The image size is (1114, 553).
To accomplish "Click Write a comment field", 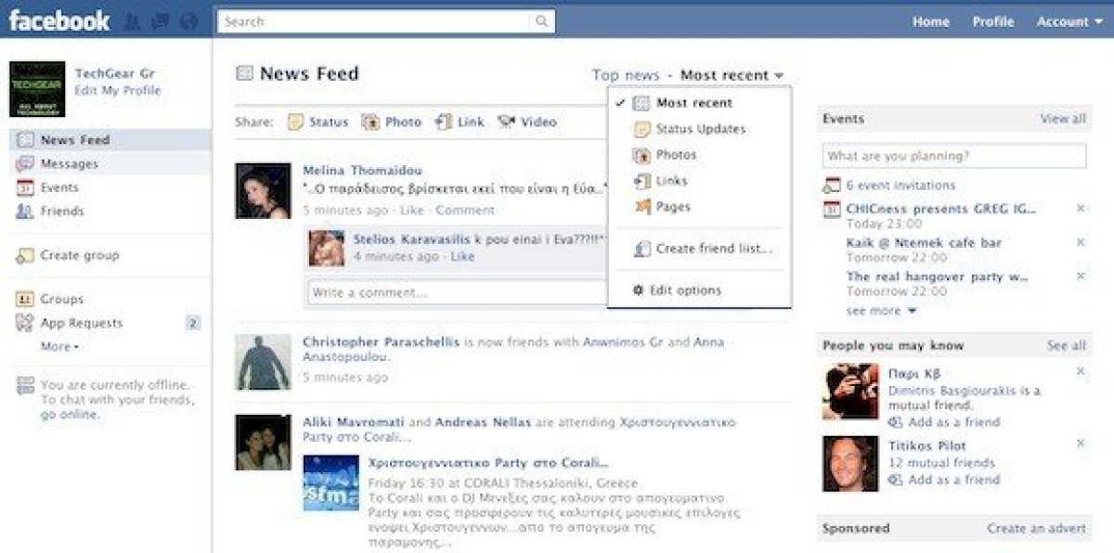I will (457, 292).
